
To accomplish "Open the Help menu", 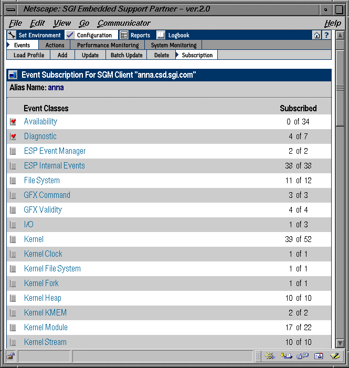I will point(333,23).
